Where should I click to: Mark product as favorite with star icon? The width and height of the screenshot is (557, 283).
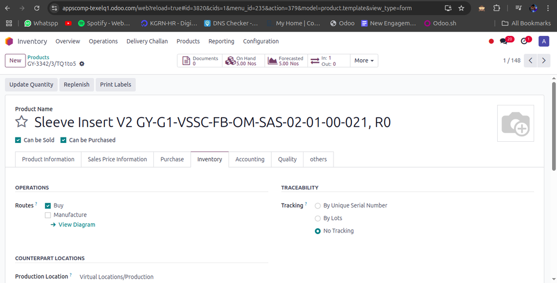[21, 122]
